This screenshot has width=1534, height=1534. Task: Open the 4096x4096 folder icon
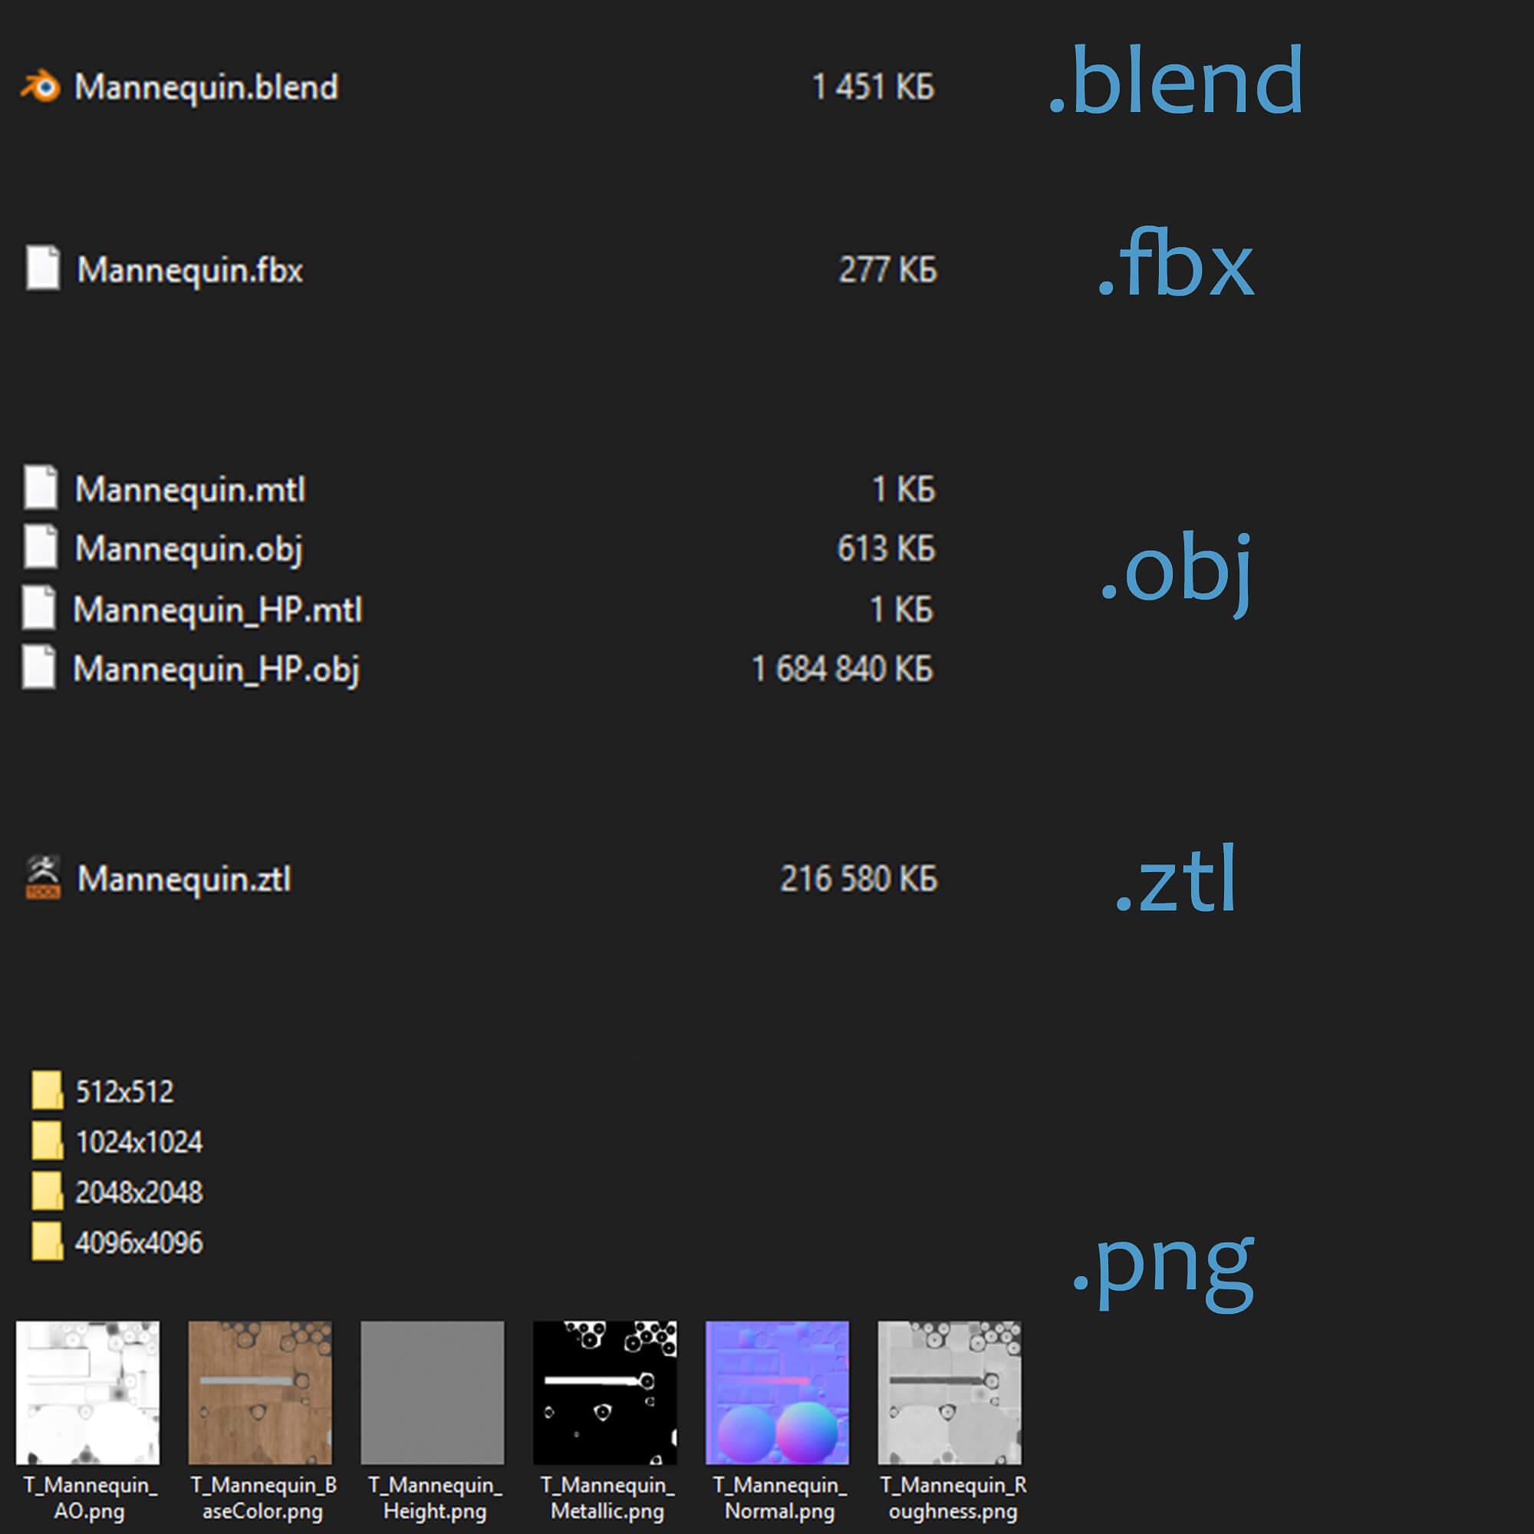pos(47,1241)
